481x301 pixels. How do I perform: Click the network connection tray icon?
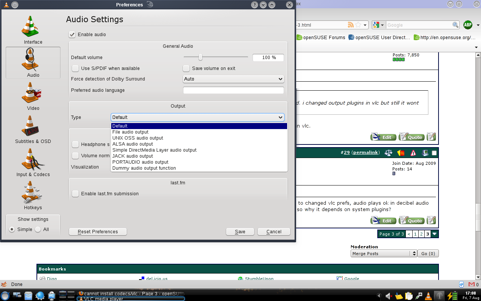(418, 296)
